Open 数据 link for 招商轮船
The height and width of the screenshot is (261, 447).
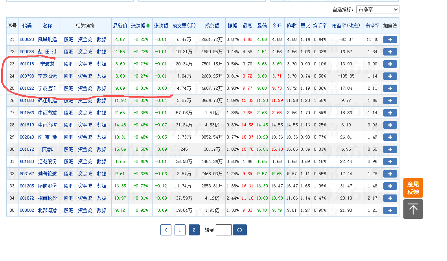(101, 198)
